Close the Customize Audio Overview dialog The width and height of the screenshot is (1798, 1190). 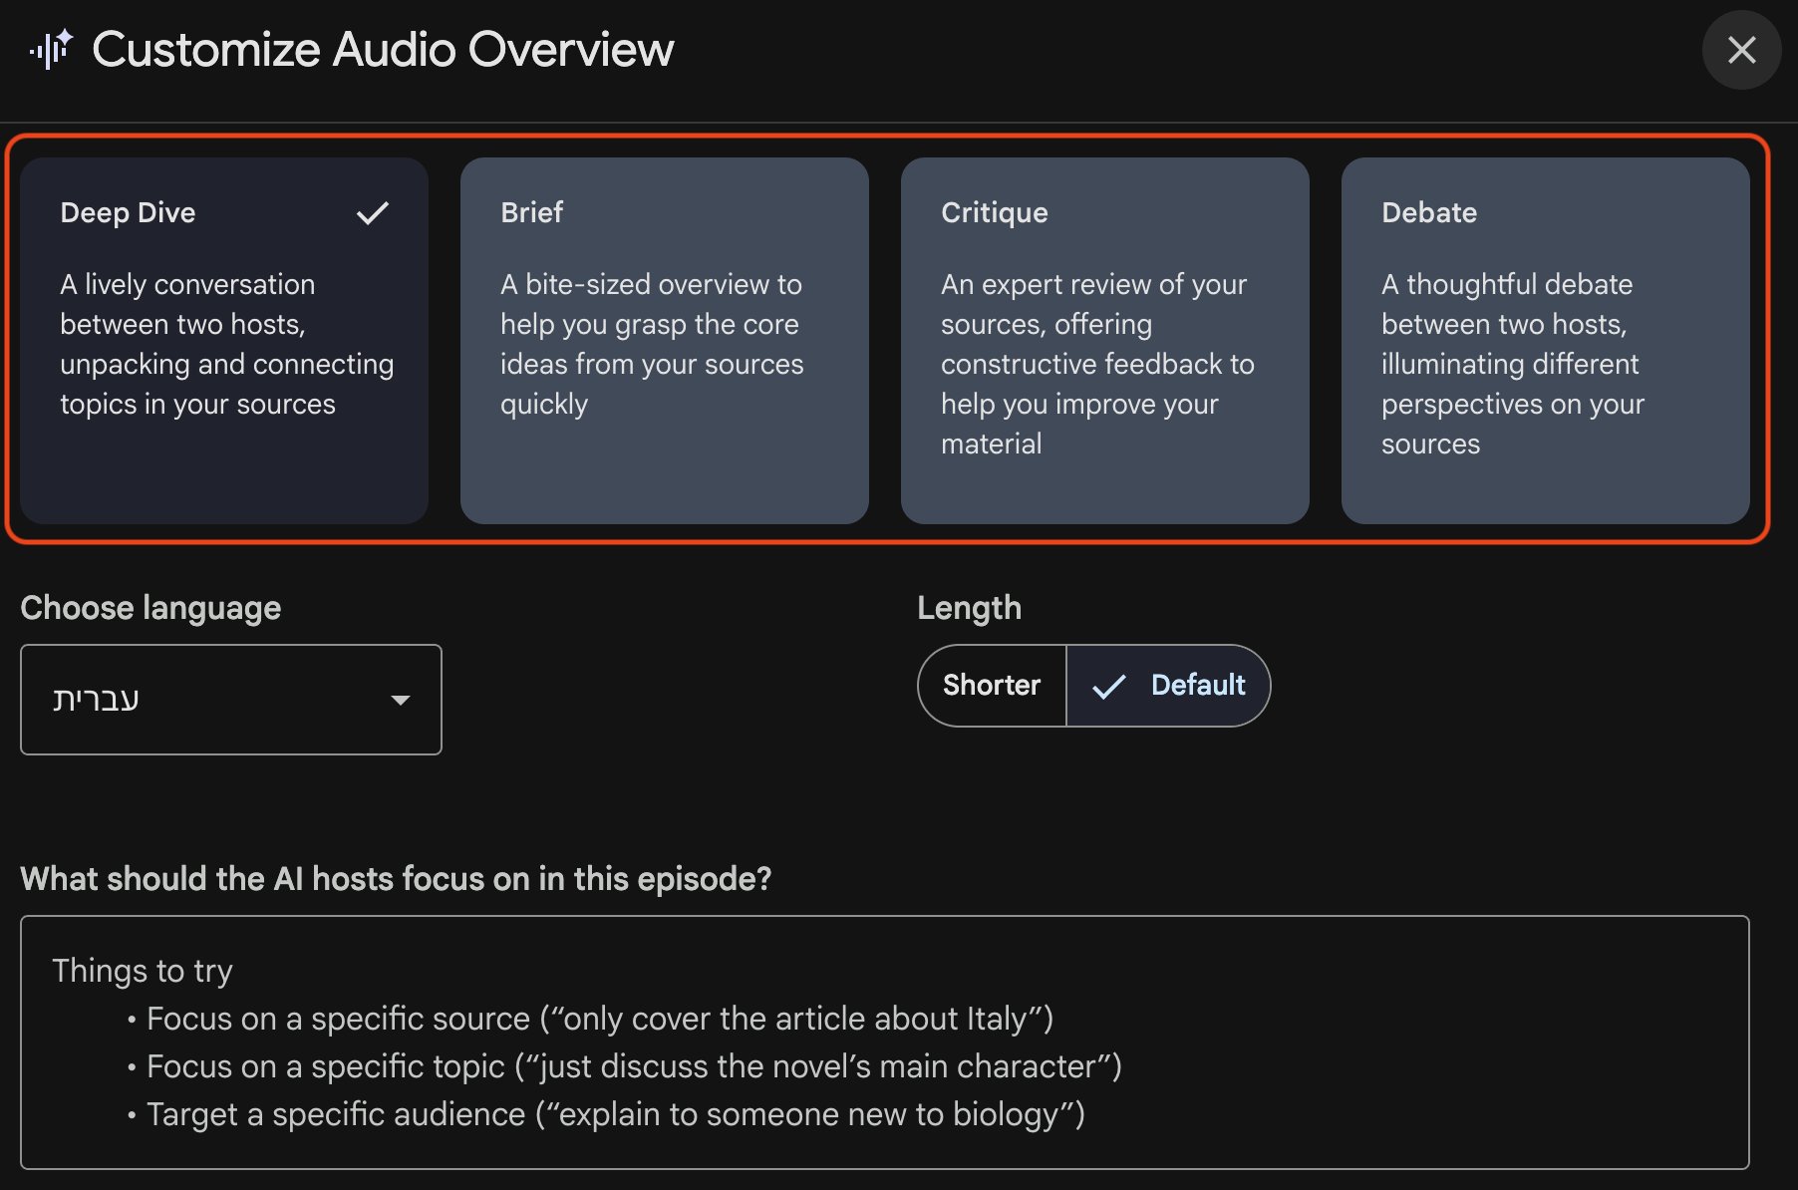(x=1741, y=50)
